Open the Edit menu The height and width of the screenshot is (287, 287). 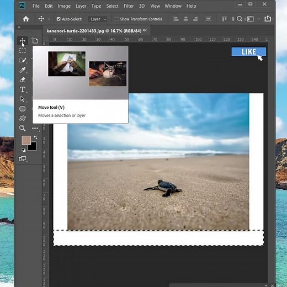(49, 6)
